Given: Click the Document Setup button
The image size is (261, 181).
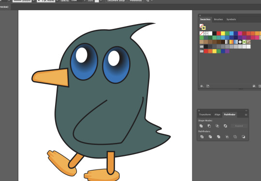Looking at the screenshot, I should point(116,1).
